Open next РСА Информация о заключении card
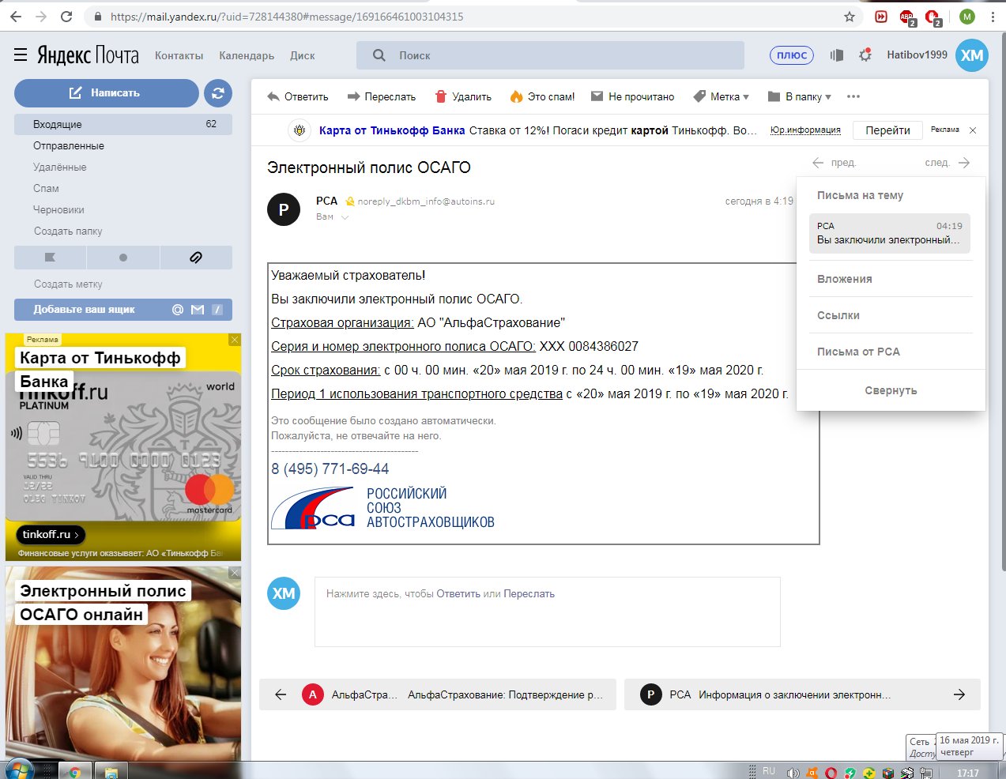 pos(802,694)
